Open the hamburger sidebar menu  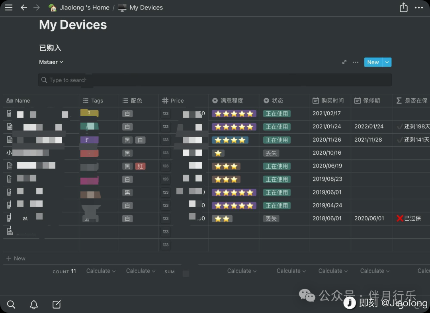[9, 8]
